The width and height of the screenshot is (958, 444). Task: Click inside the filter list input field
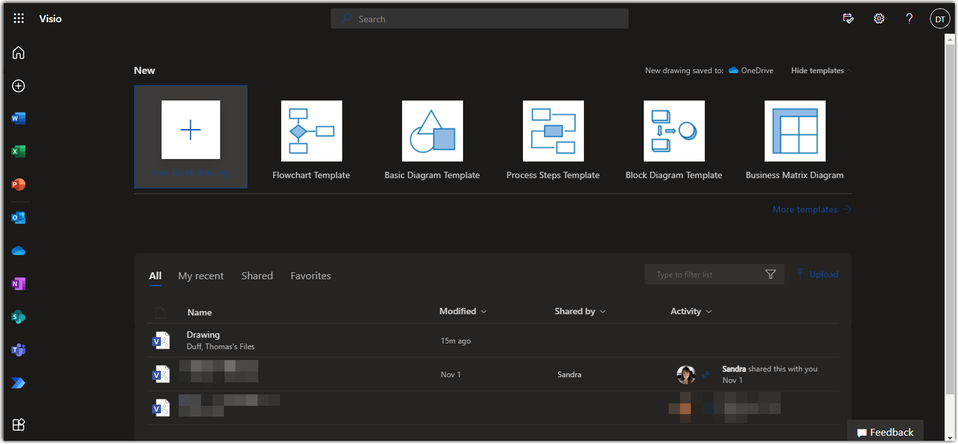700,274
